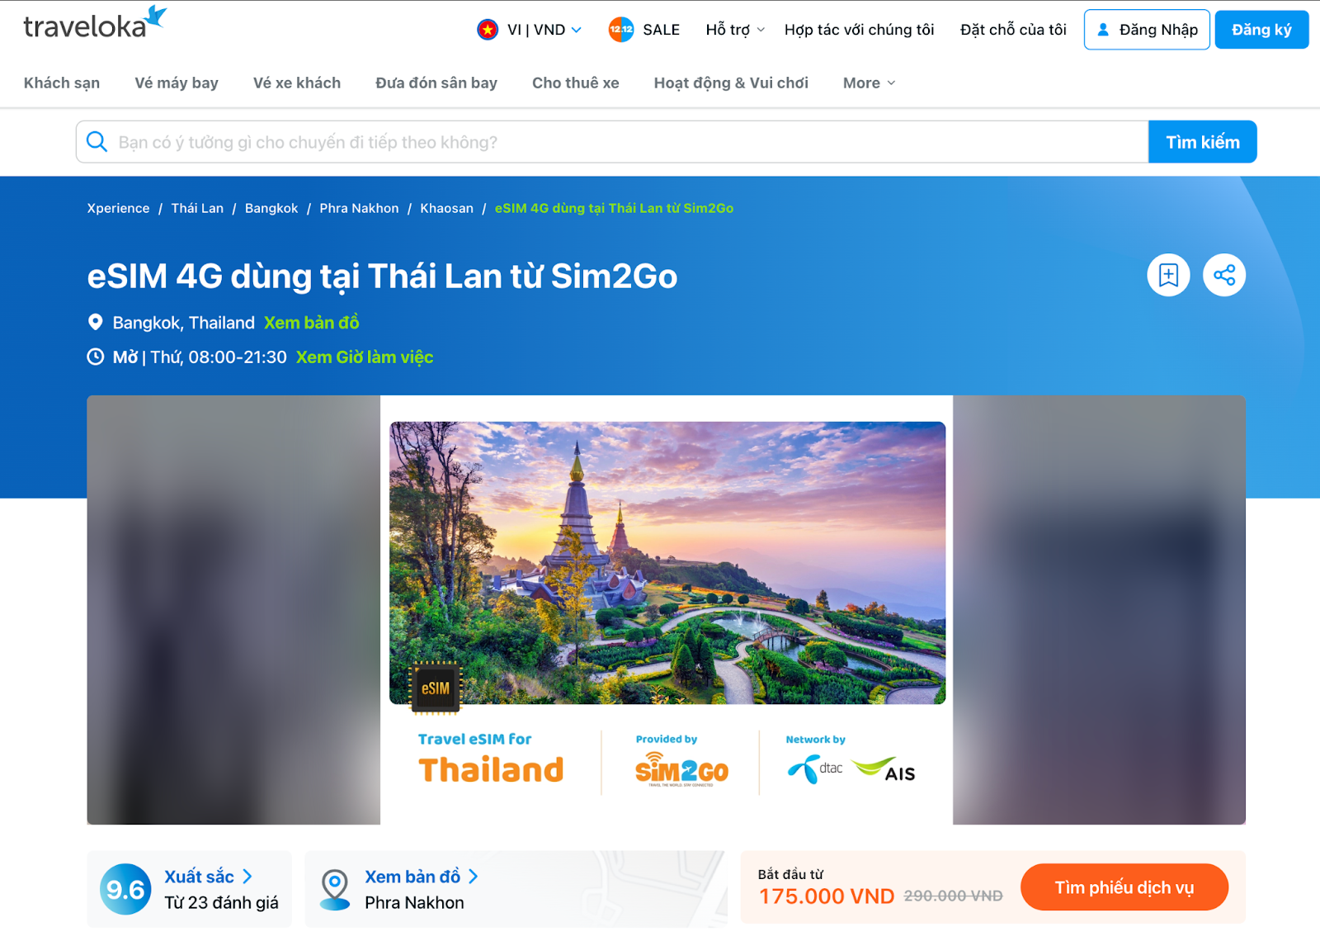Expand the Hỗ trợ support menu
This screenshot has height=941, width=1320.
735,30
